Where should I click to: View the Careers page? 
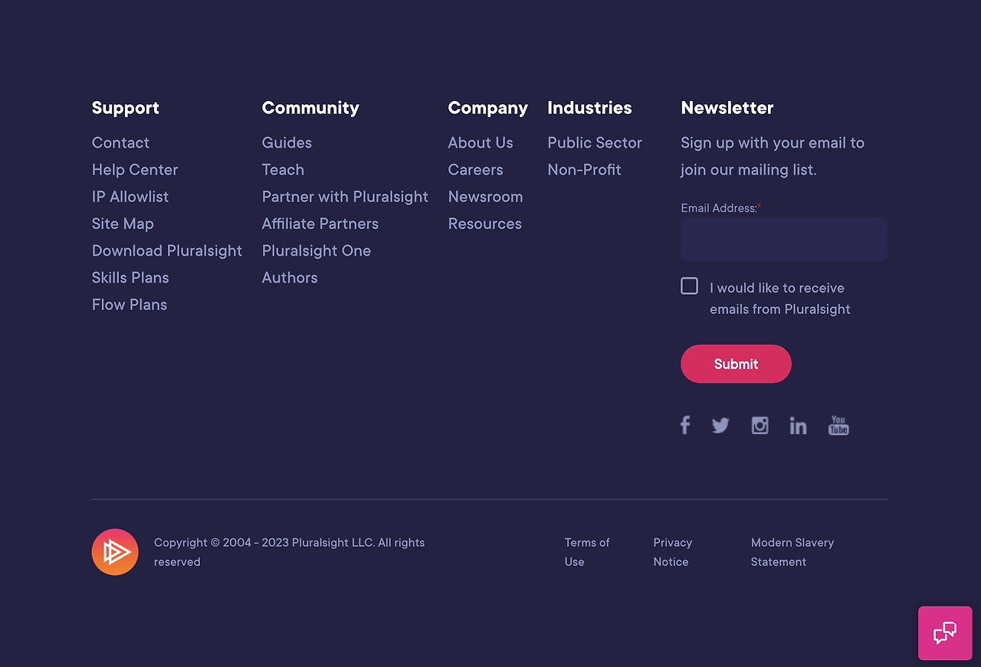476,170
